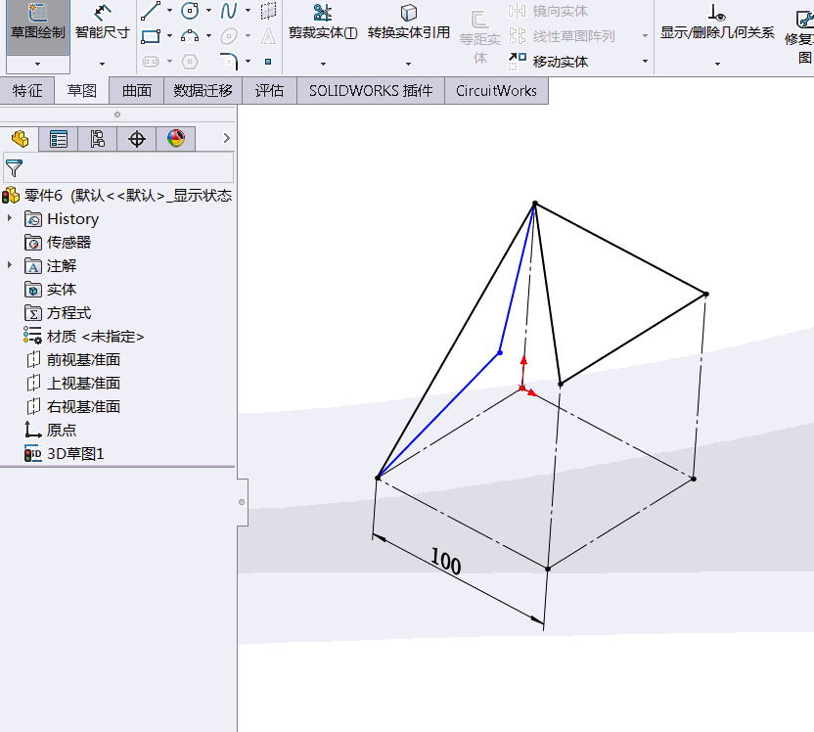Open dropdown arrow below 剪裁实体

click(323, 64)
